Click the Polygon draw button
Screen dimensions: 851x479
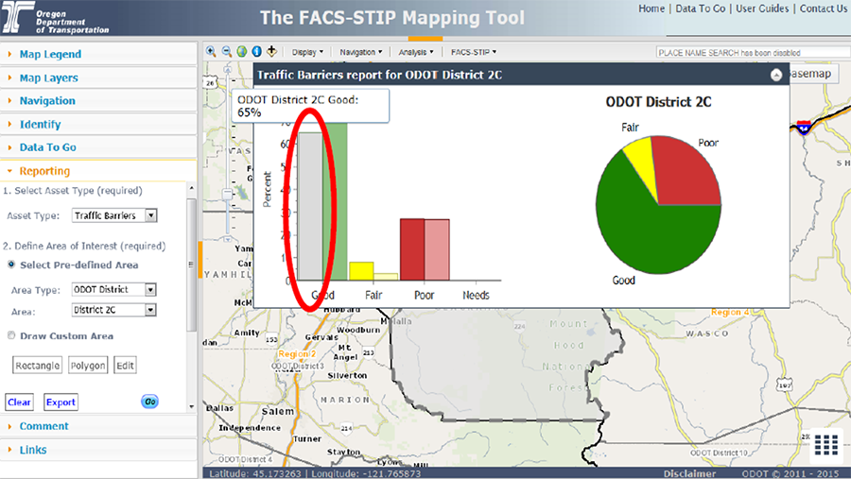tap(88, 365)
